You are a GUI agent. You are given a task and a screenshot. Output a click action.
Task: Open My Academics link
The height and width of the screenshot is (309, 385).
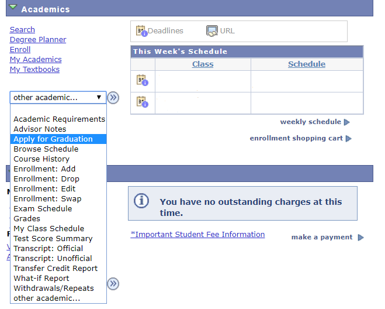[36, 60]
